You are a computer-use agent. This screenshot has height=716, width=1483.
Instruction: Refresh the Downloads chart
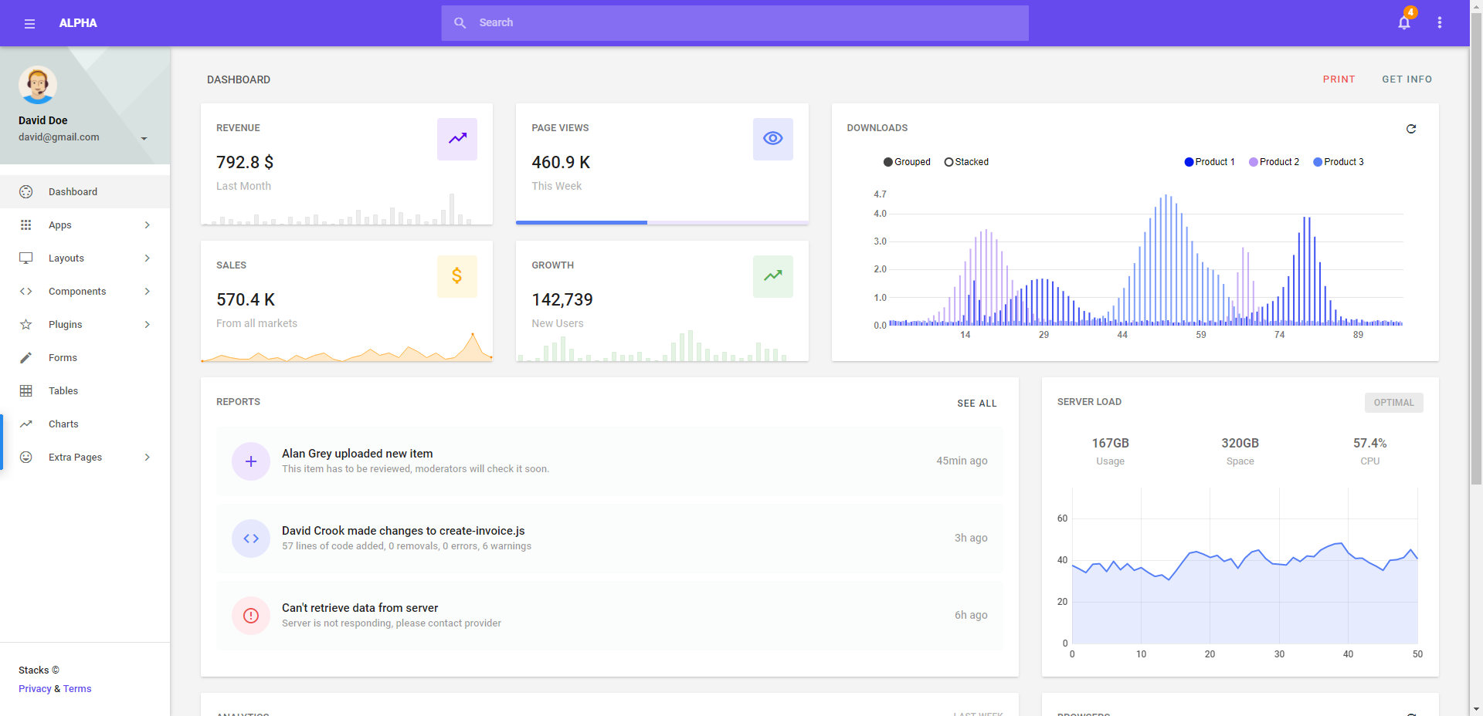click(x=1411, y=129)
